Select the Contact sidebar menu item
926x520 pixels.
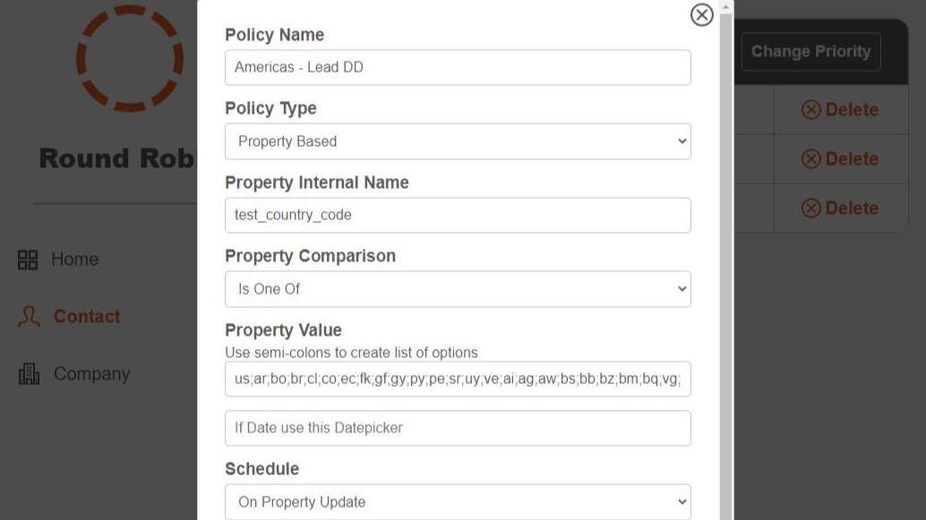click(x=87, y=317)
